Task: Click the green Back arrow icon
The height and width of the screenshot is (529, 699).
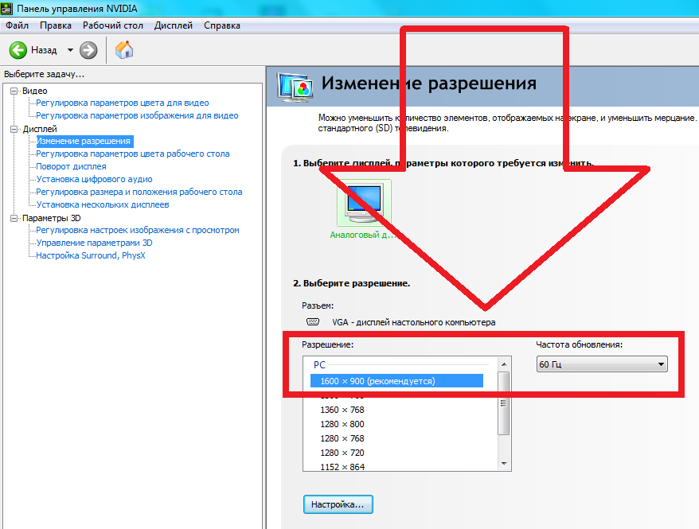Action: point(18,50)
